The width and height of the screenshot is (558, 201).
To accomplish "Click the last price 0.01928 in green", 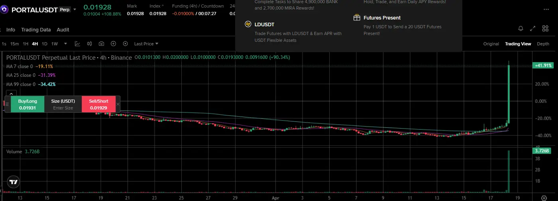I will click(98, 7).
